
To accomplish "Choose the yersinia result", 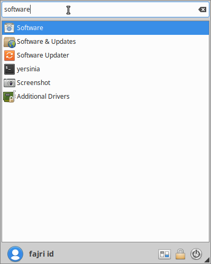I will 105,69.
